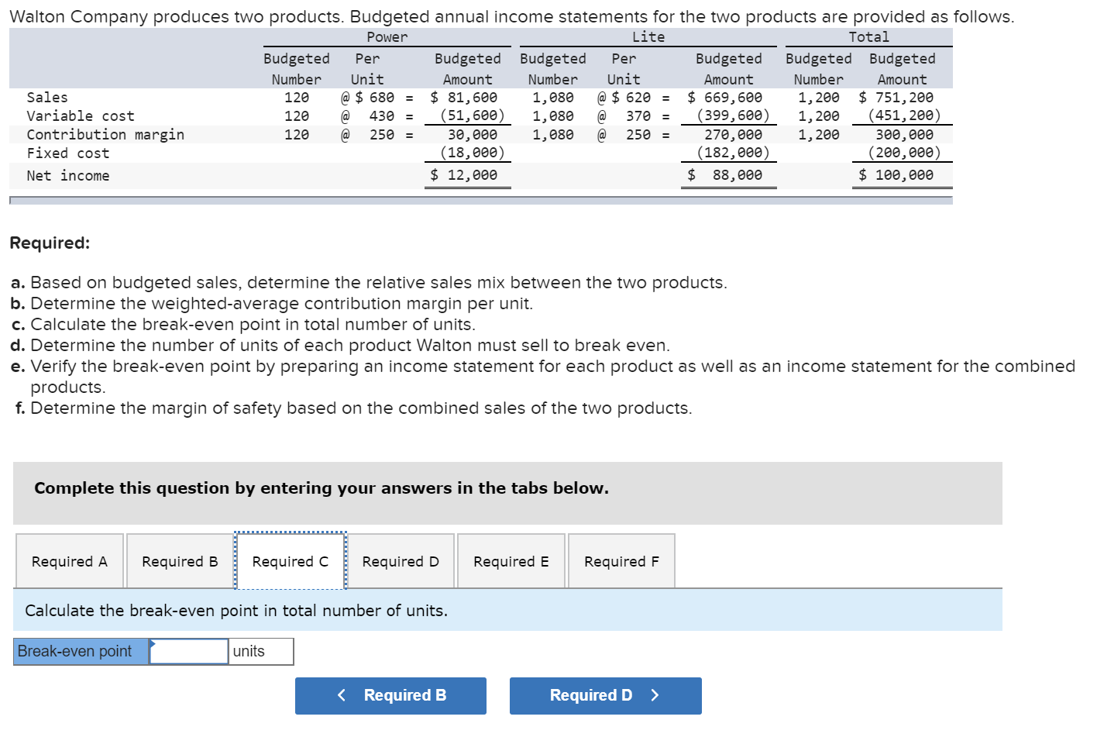Click the total net income $ 100,000
Image resolution: width=1097 pixels, height=751 pixels.
(896, 175)
